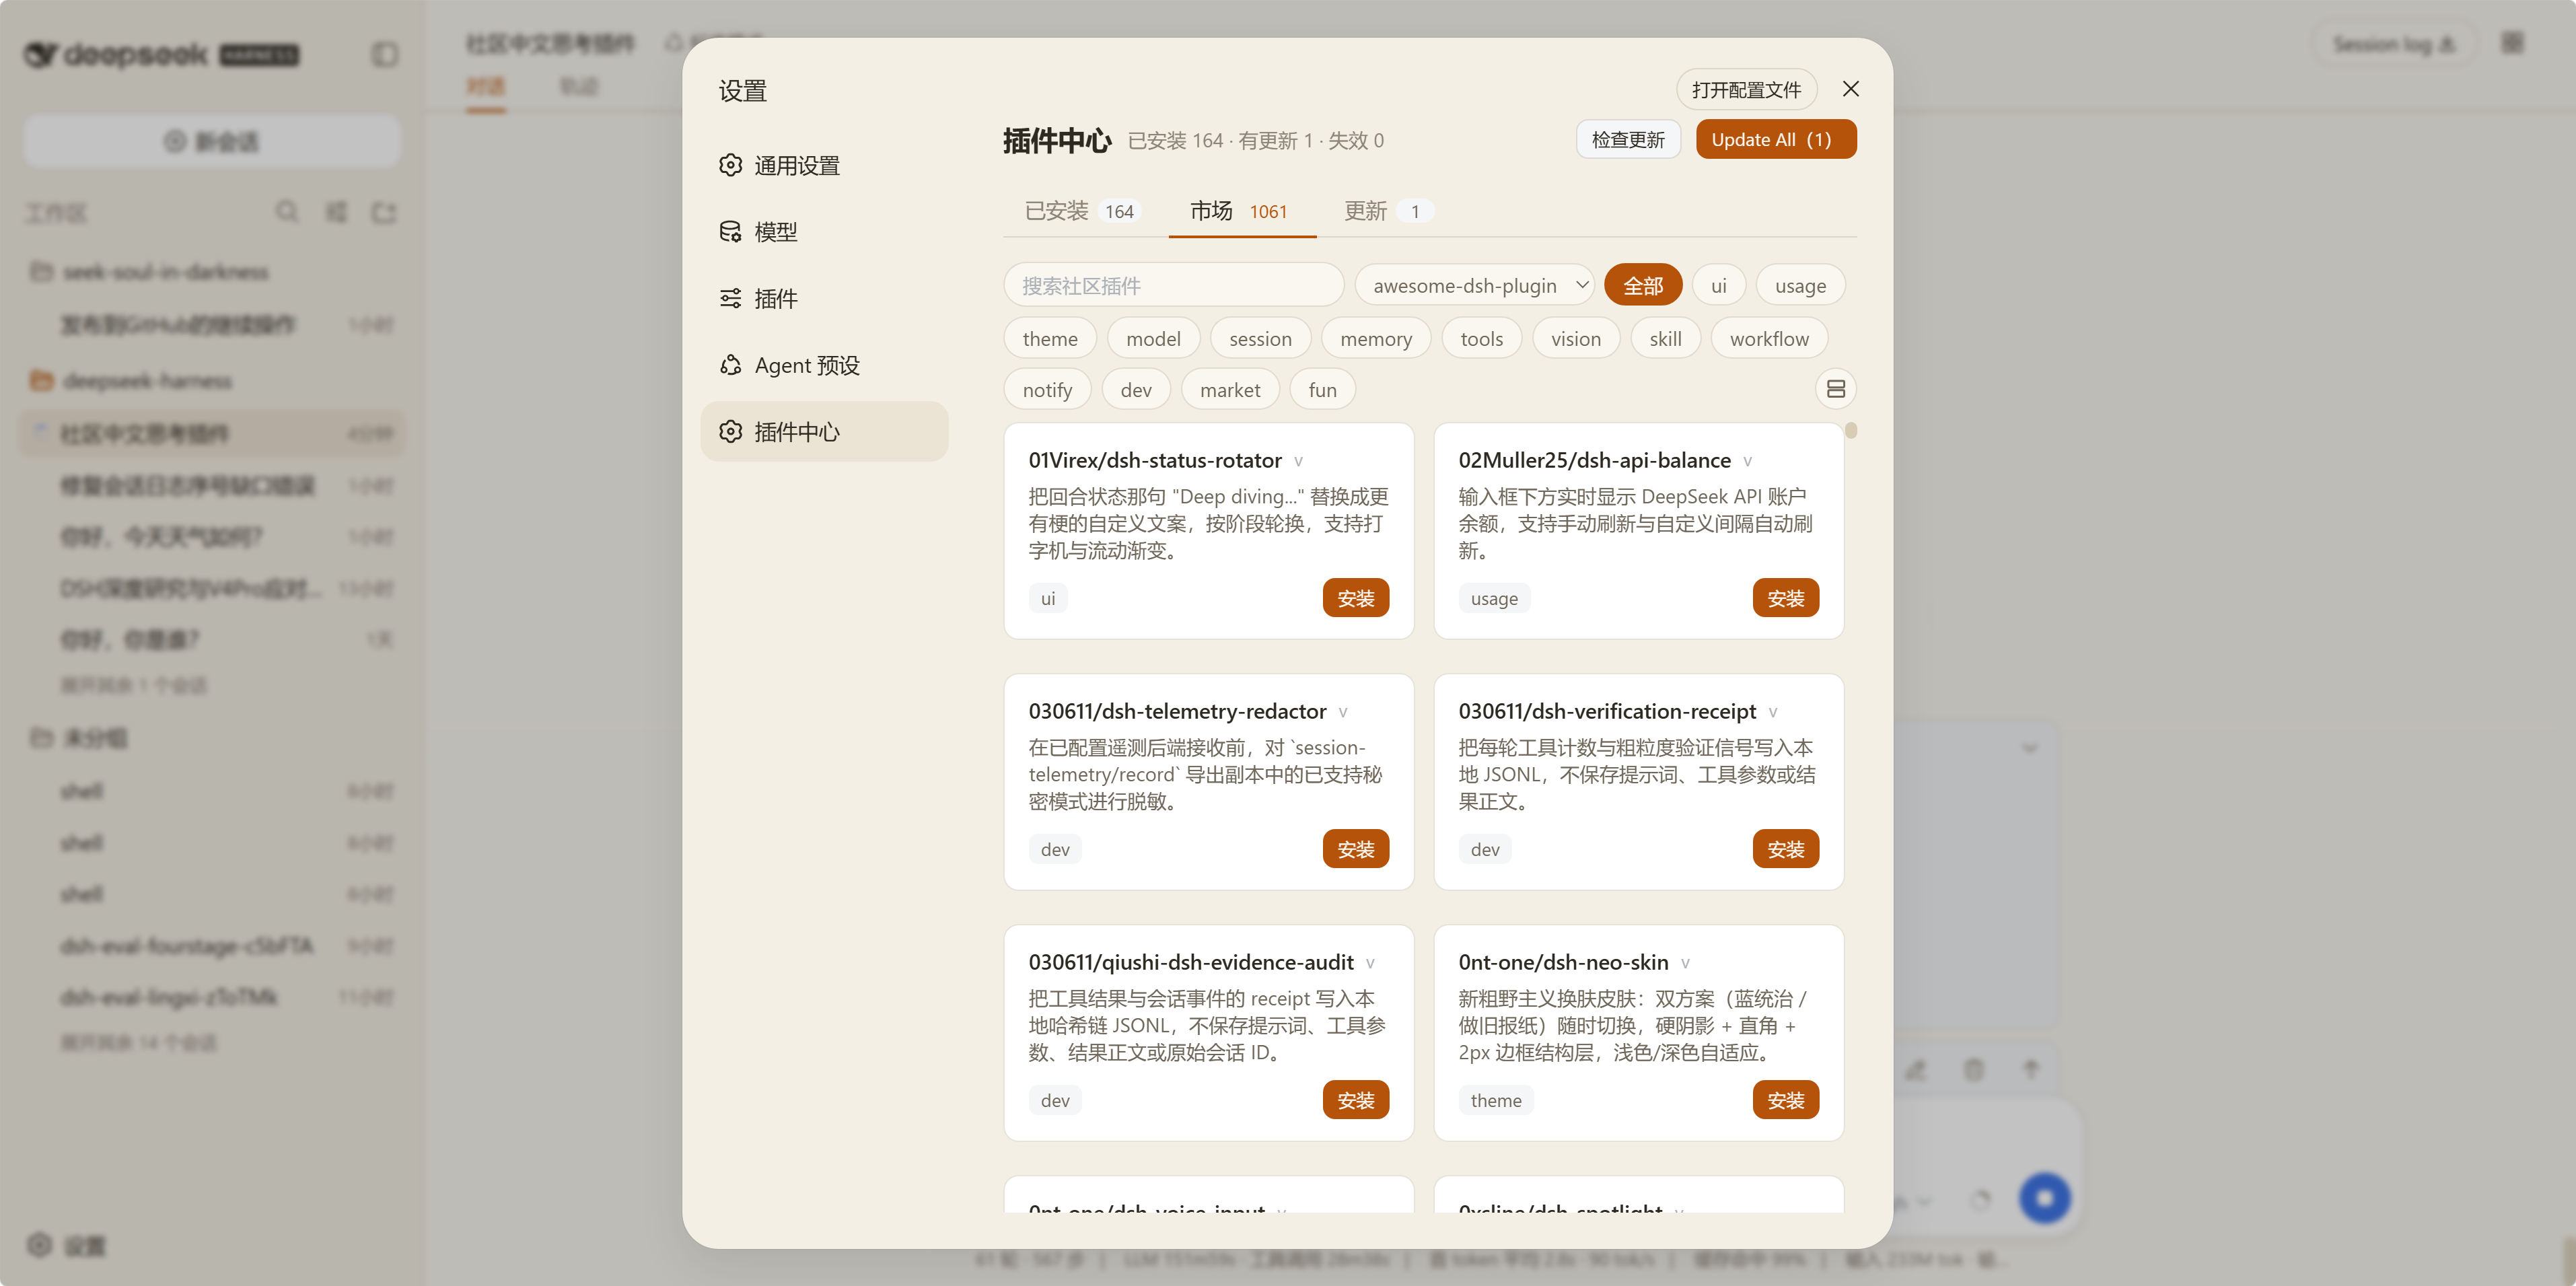
Task: Click the usage tag on dsh-api-balance card
Action: coord(1494,598)
